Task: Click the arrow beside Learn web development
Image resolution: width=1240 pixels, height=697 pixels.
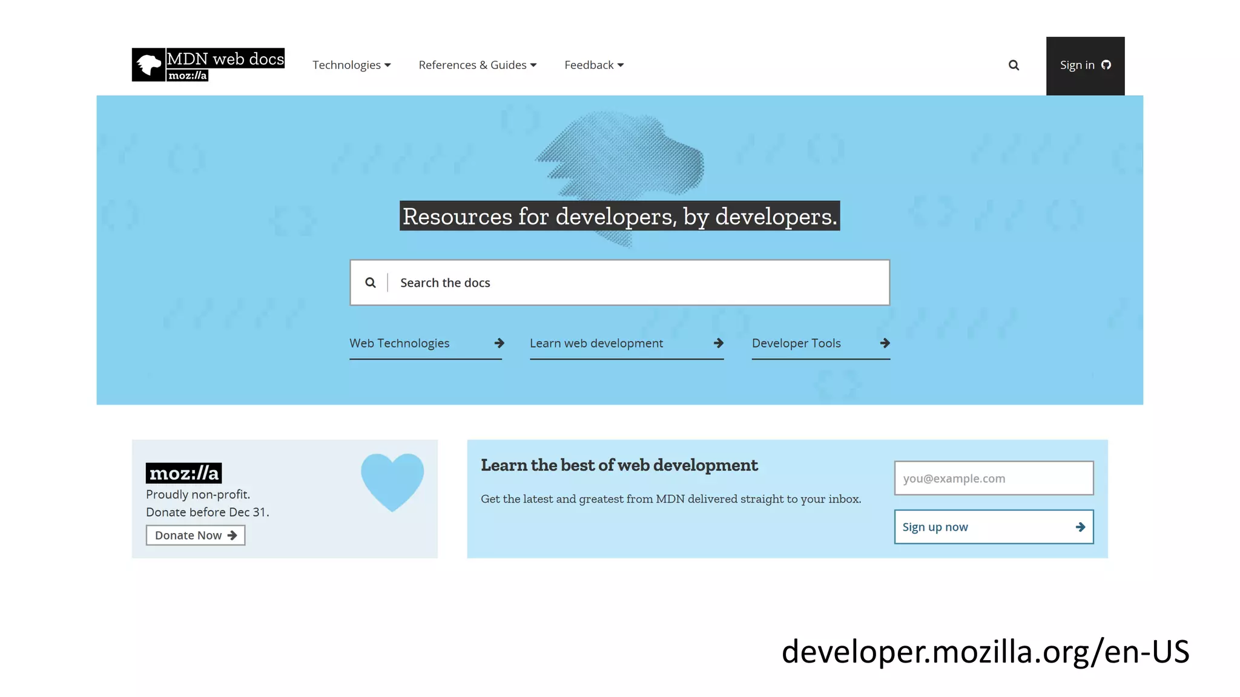Action: click(718, 343)
